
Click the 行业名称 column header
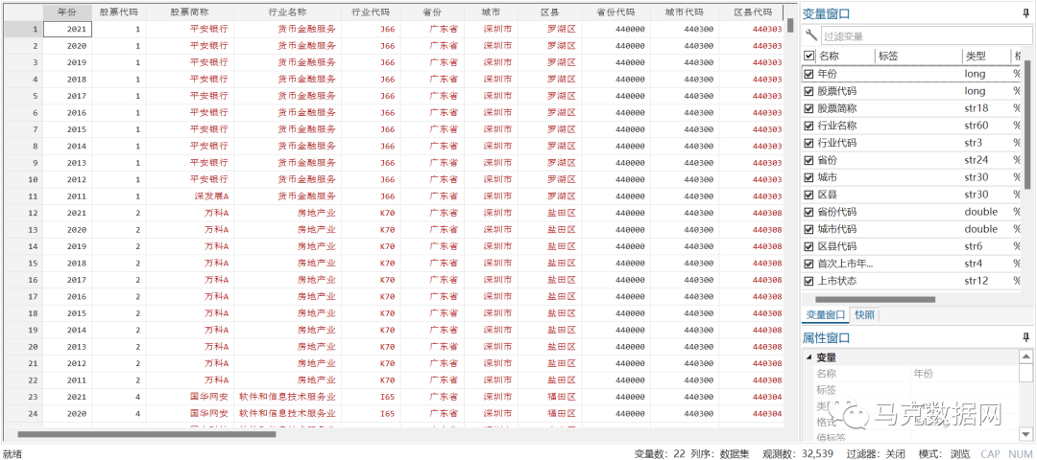coord(287,12)
